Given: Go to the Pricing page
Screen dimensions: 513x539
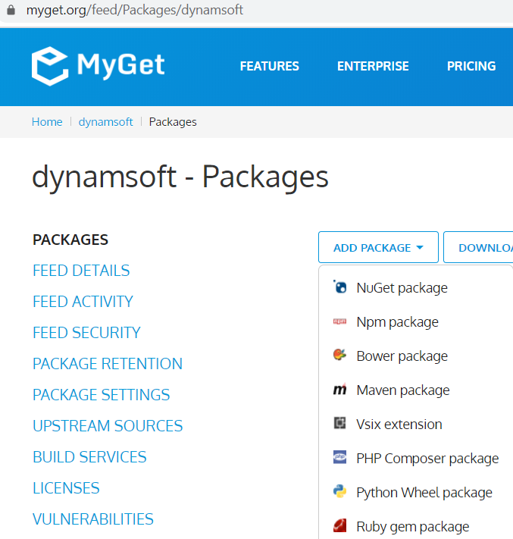Looking at the screenshot, I should click(471, 66).
